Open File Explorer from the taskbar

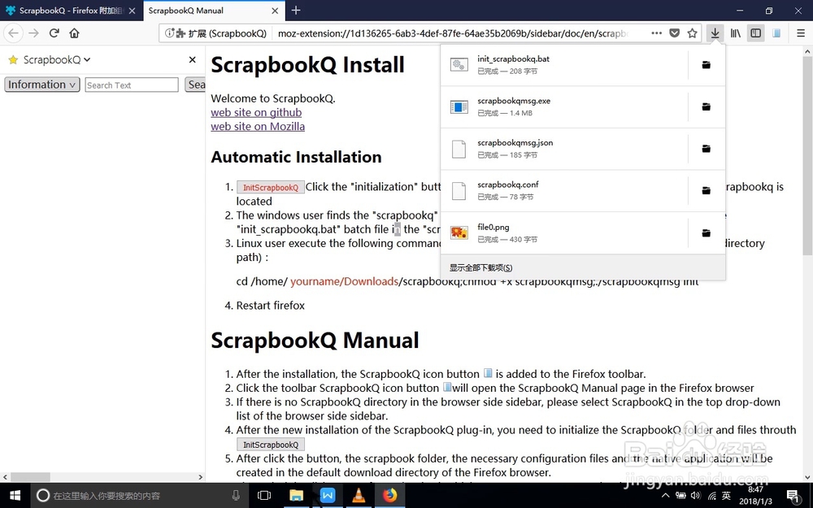(x=296, y=496)
